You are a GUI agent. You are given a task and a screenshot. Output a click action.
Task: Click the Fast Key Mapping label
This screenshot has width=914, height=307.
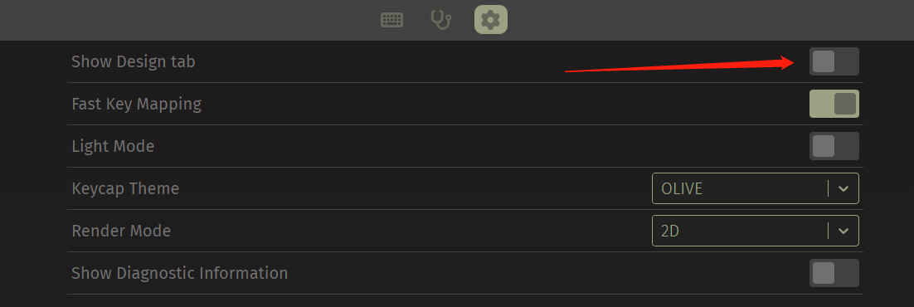(x=136, y=104)
